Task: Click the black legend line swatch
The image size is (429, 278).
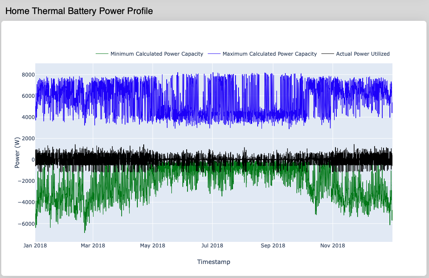Action: coord(327,54)
